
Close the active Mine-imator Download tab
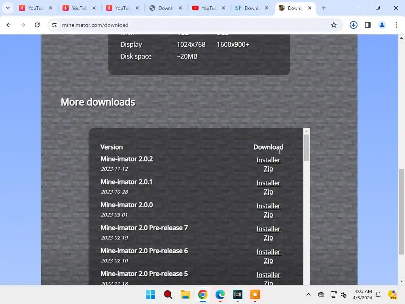(309, 8)
